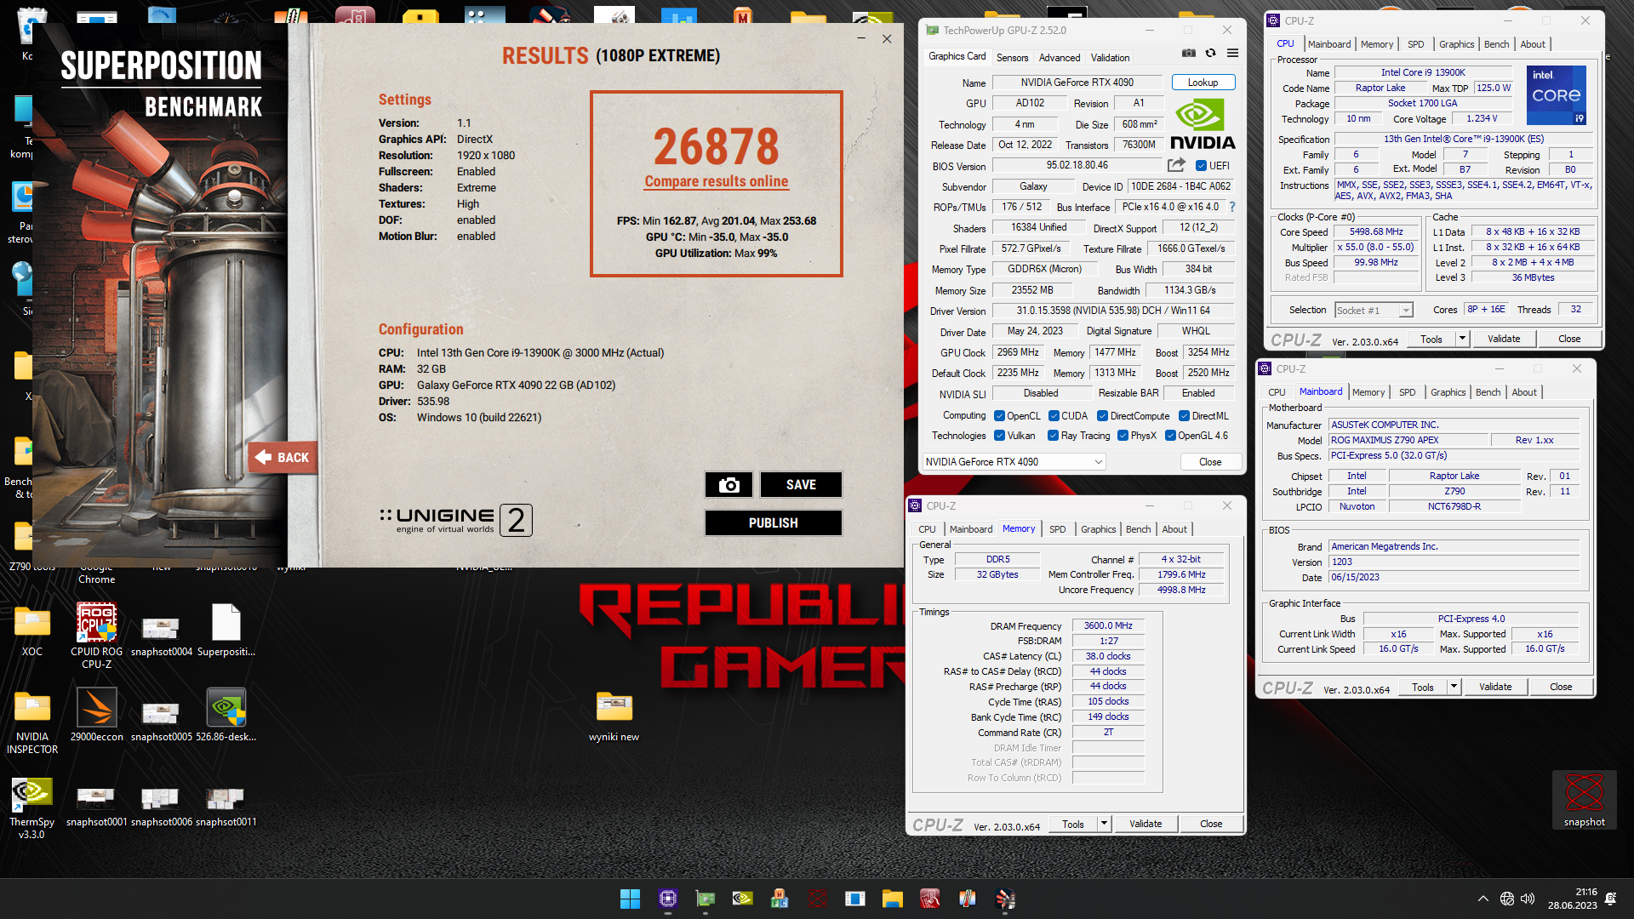Click the GPU-Z taskbar icon
Screen dimensions: 1634x919
706,899
